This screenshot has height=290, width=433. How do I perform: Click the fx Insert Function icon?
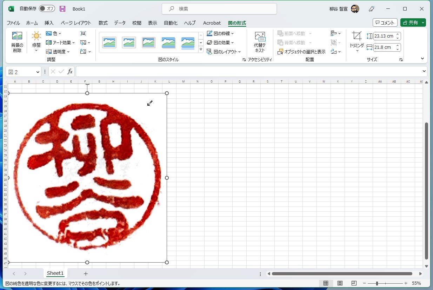click(70, 72)
